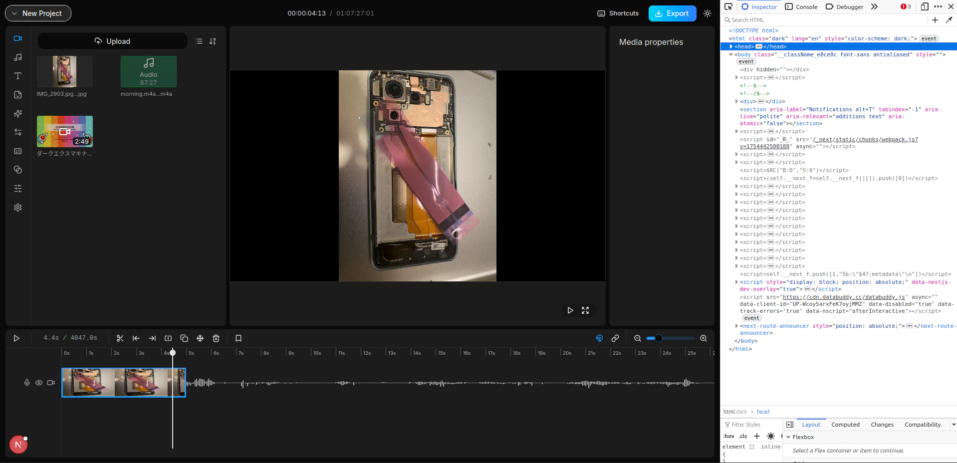This screenshot has width=957, height=463.
Task: Mute the track microphone toggle
Action: point(27,383)
